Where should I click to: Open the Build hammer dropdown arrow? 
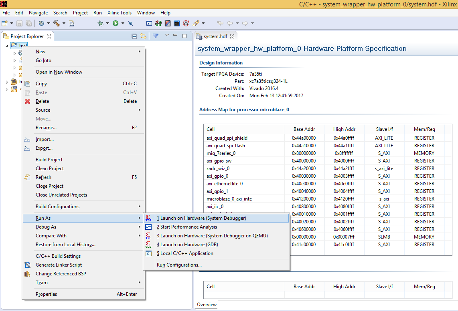64,23
